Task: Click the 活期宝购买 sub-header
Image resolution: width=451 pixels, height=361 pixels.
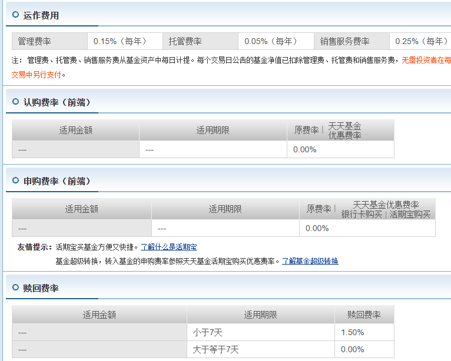Action: [x=410, y=214]
